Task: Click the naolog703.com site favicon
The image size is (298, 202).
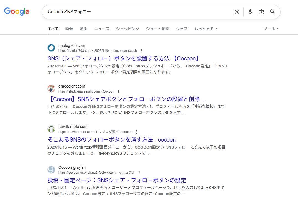Action: click(x=51, y=48)
